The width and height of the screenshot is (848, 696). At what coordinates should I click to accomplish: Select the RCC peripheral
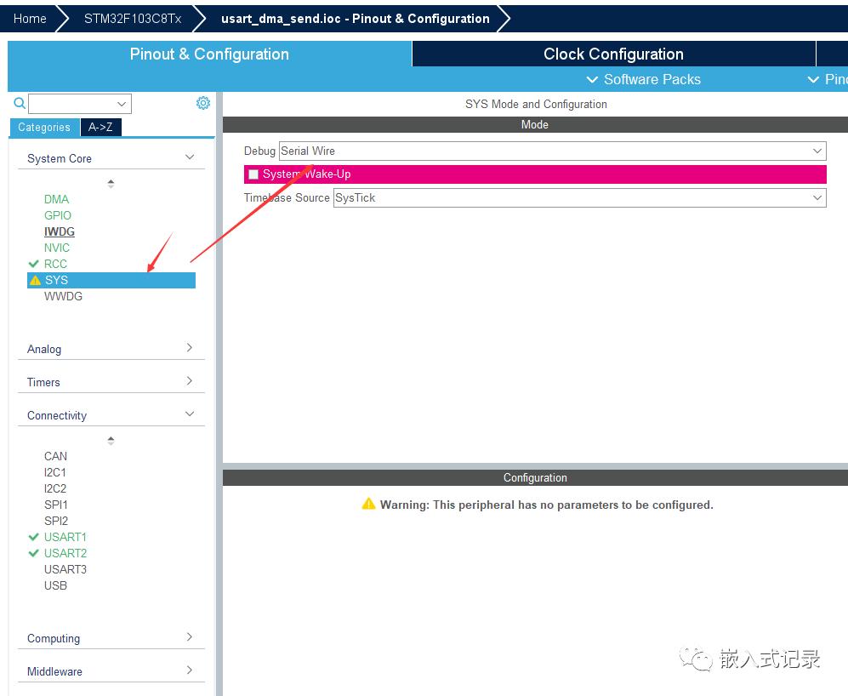(55, 264)
